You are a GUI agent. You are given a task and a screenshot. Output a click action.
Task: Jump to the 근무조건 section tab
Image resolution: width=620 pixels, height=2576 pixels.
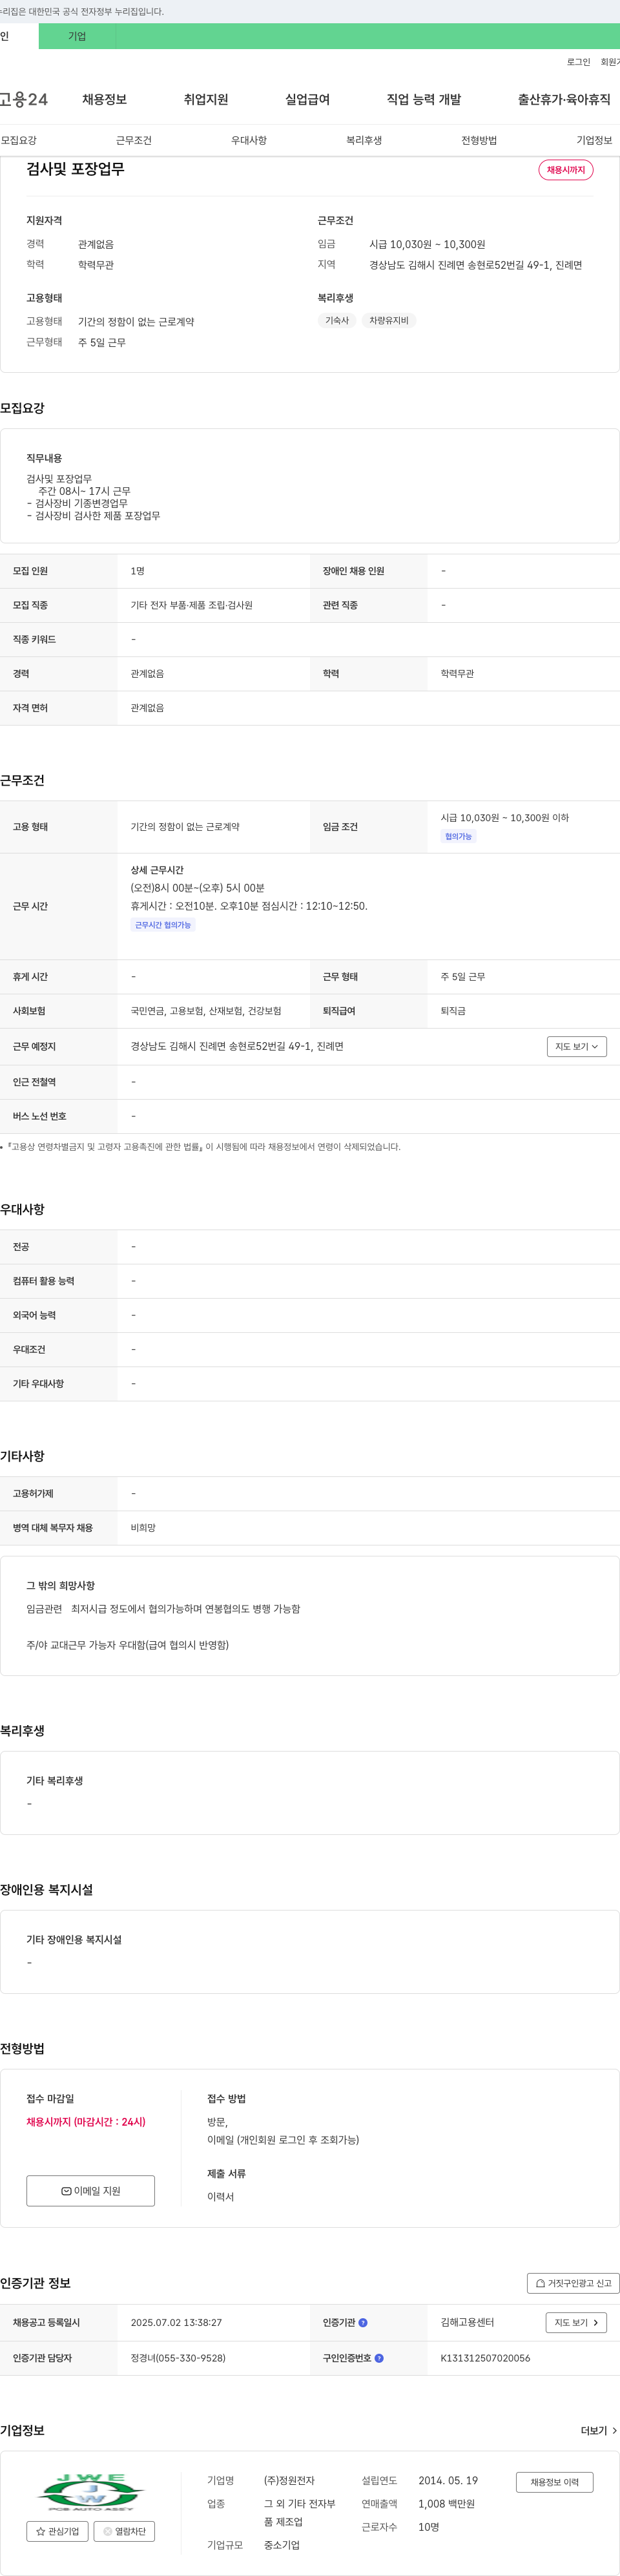pyautogui.click(x=134, y=140)
